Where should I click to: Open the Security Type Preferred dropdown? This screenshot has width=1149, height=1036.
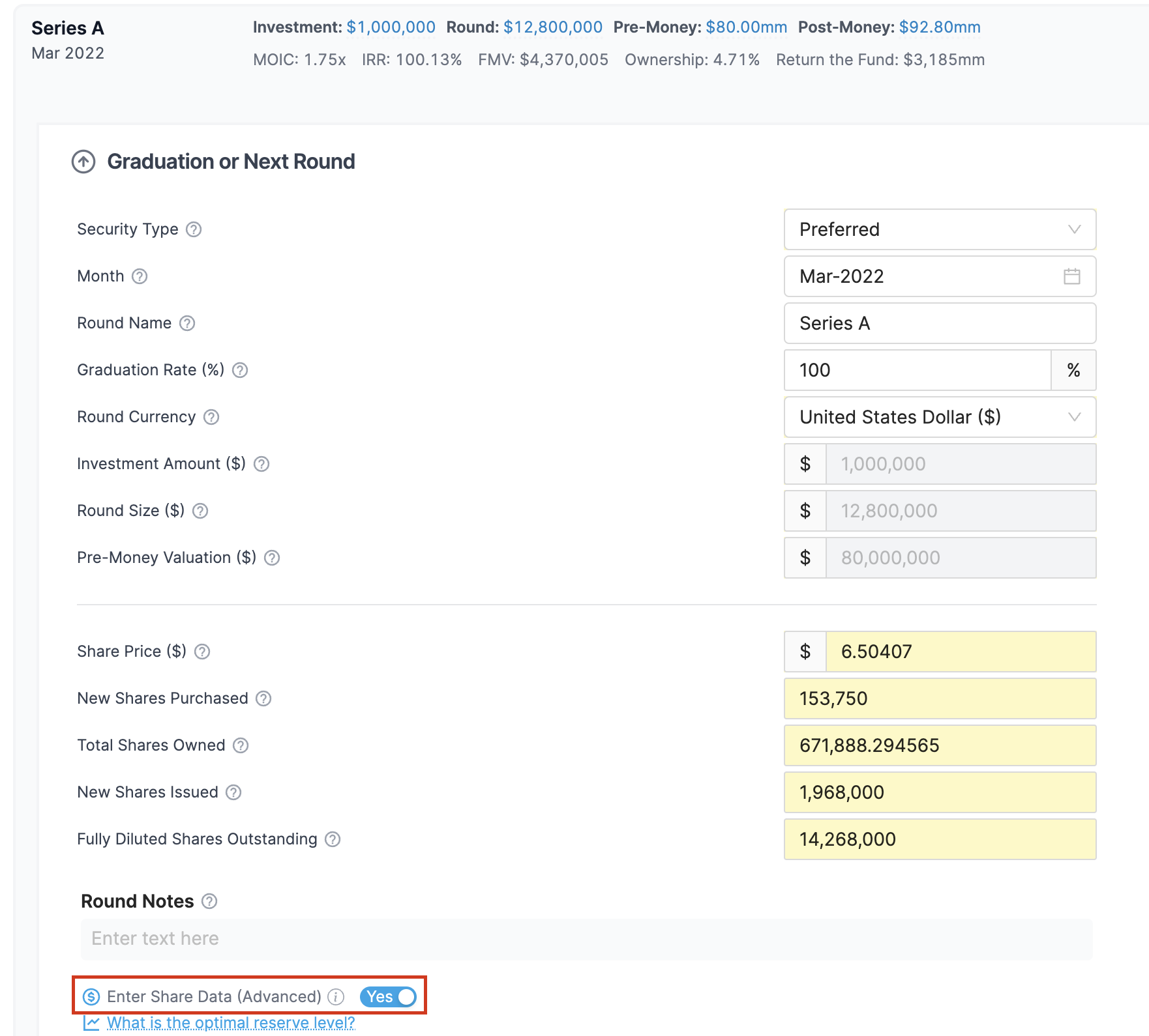pos(939,229)
